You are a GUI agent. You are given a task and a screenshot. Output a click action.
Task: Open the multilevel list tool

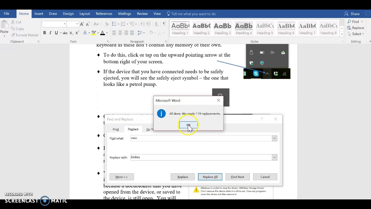click(132, 24)
